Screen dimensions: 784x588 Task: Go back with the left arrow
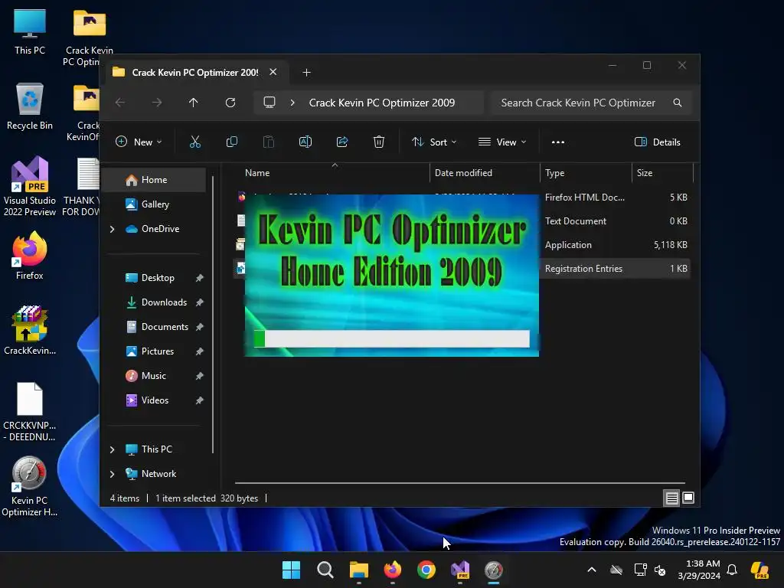point(120,103)
